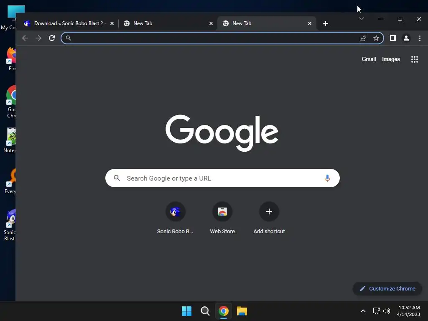This screenshot has height=321, width=428.
Task: Open the volume control in tray
Action: (x=387, y=311)
